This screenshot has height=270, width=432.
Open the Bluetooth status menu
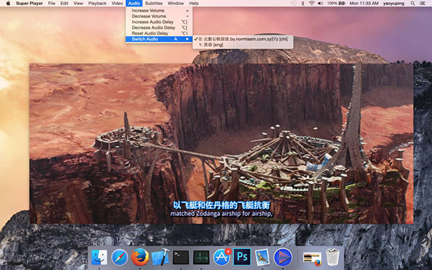coord(303,4)
